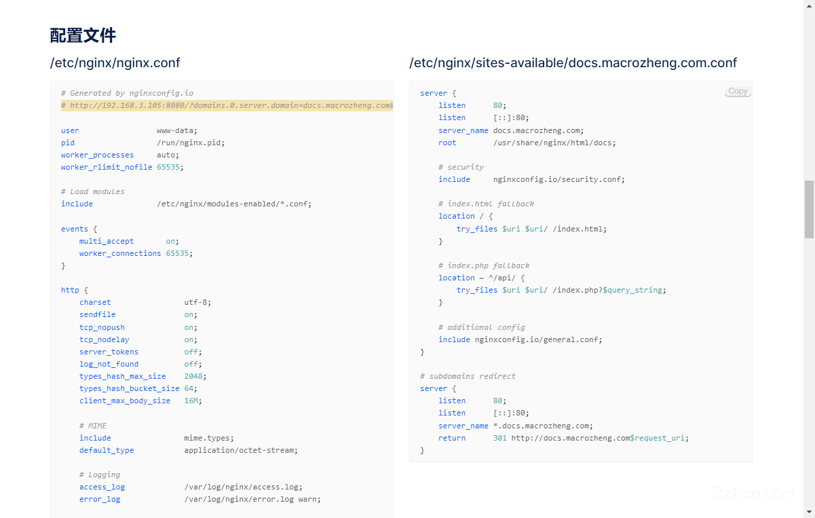This screenshot has height=518, width=815.
Task: Click the default_type application/octet-stream line
Action: [188, 450]
